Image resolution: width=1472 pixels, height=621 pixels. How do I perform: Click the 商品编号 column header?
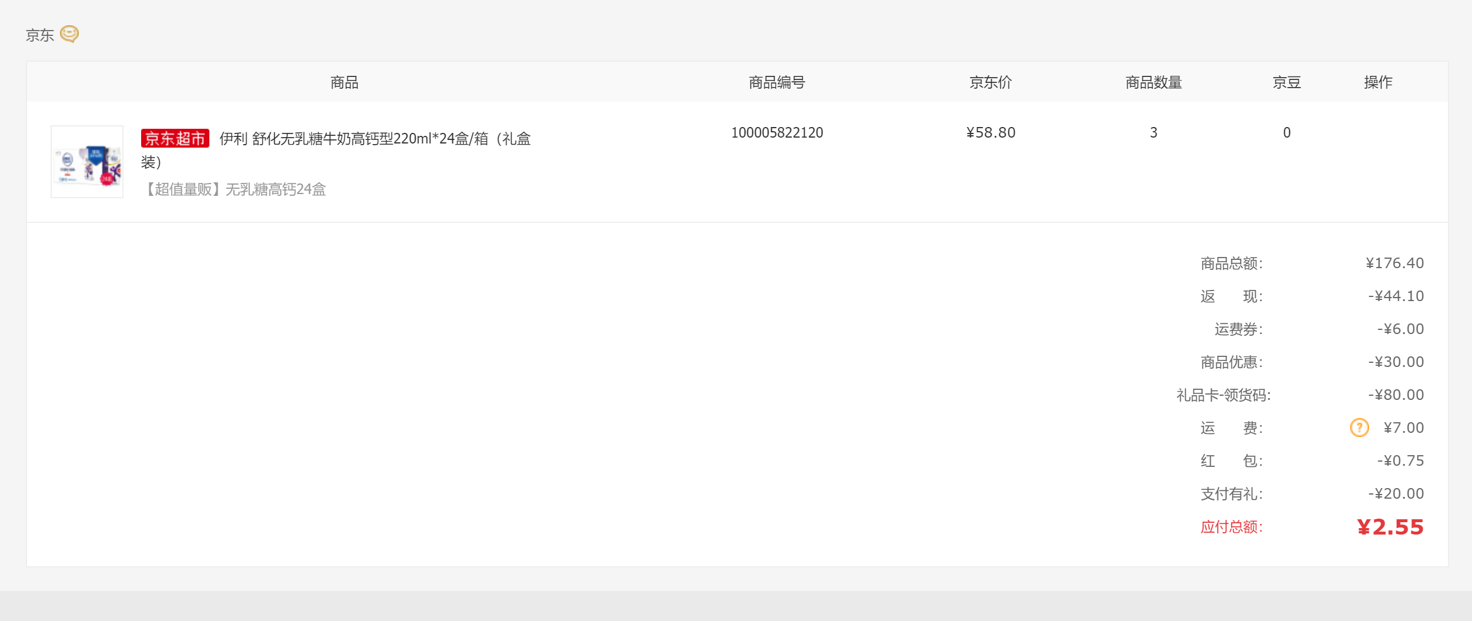point(777,82)
